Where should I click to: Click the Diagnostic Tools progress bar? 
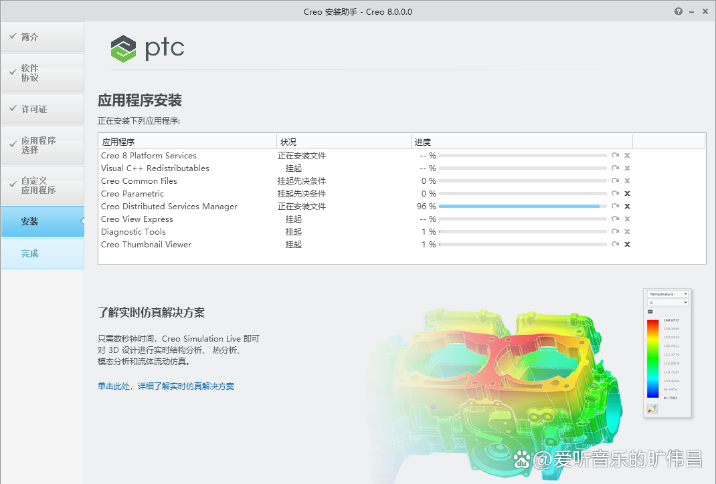click(x=523, y=232)
